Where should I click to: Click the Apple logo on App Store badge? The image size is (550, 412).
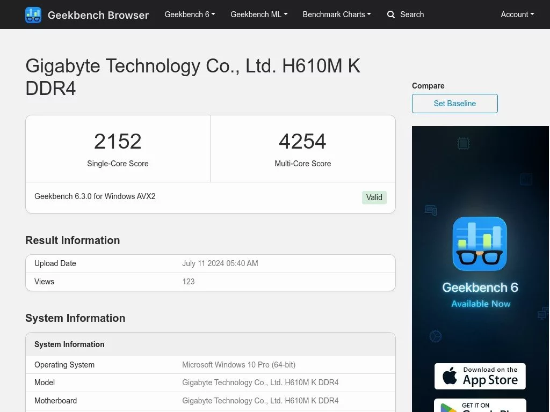coord(450,377)
